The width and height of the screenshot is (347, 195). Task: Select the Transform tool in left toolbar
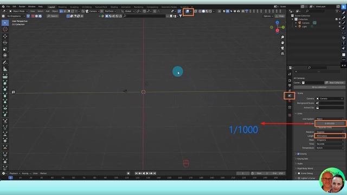5,55
